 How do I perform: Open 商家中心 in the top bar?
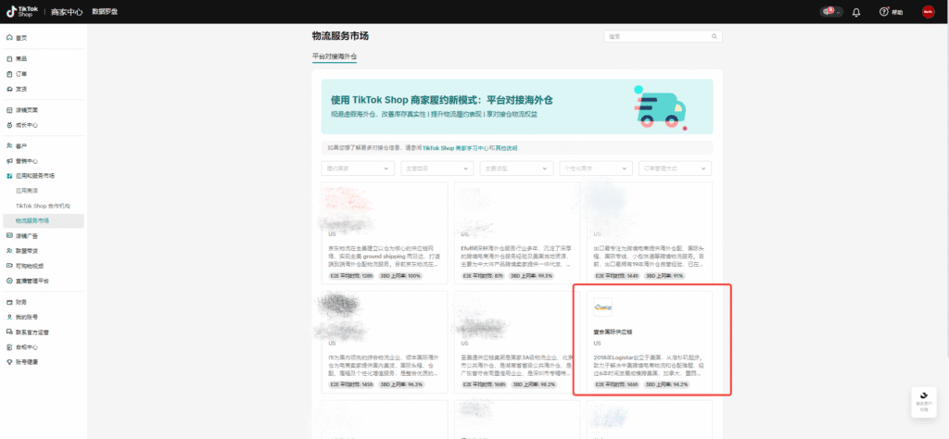pos(67,12)
